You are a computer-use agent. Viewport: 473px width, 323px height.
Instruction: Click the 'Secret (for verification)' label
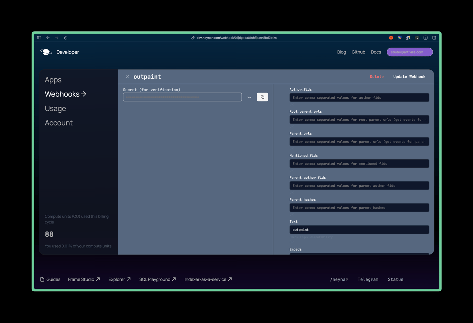[x=152, y=90]
